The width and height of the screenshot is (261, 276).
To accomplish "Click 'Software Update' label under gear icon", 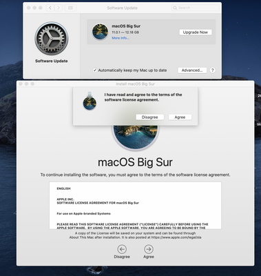I will click(x=52, y=61).
